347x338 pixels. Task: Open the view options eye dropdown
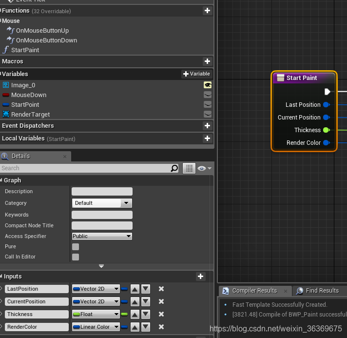coord(205,169)
